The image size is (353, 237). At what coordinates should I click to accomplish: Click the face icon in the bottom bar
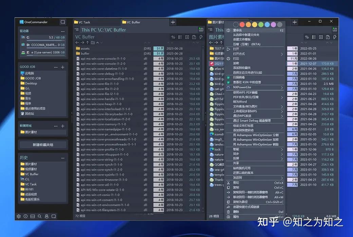[x=47, y=216]
